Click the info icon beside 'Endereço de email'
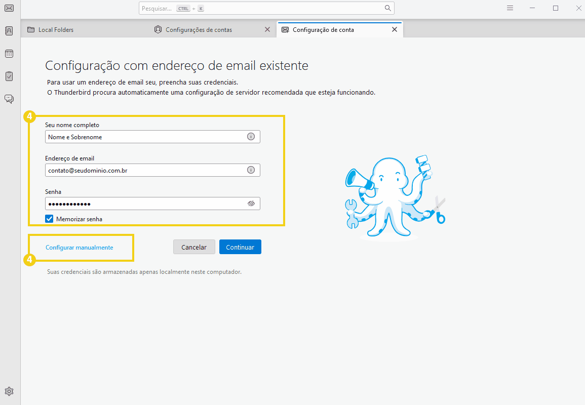 tap(251, 170)
